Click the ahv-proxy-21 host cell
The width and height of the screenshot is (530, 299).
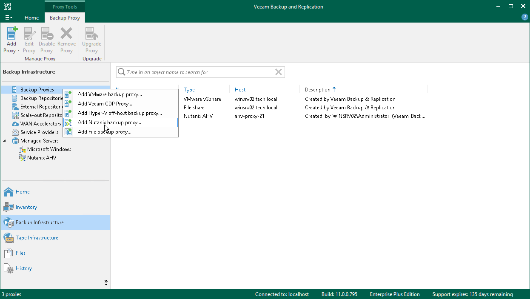click(250, 116)
